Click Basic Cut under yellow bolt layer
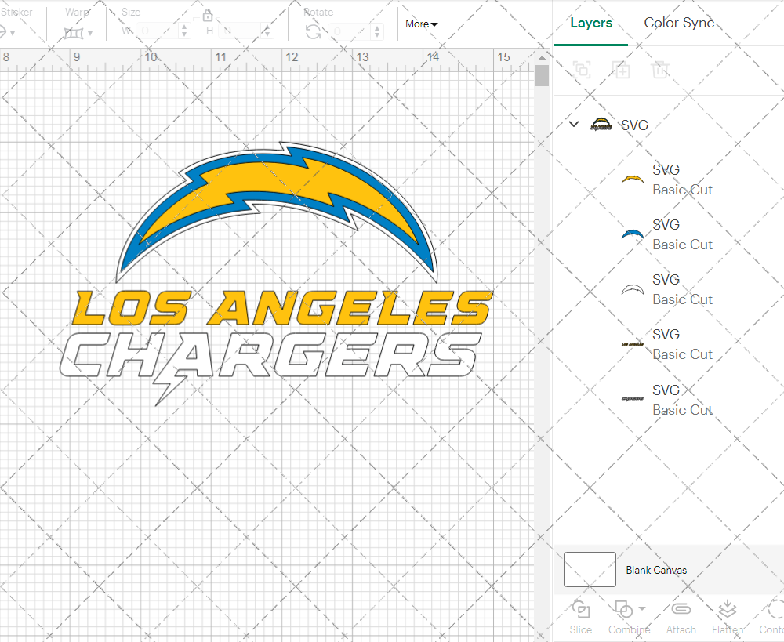 point(682,190)
